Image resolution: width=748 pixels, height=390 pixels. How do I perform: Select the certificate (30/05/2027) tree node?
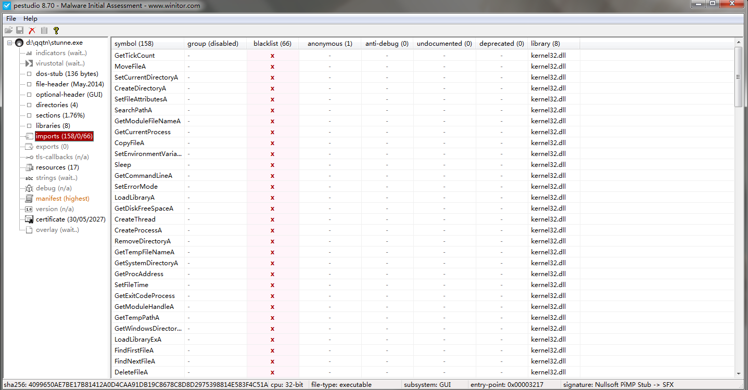click(x=71, y=219)
